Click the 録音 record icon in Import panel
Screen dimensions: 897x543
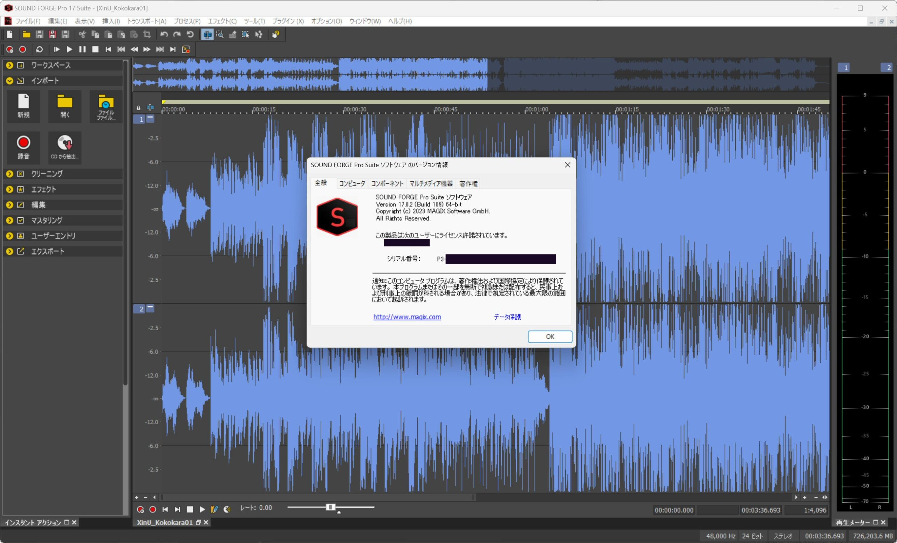(x=24, y=148)
